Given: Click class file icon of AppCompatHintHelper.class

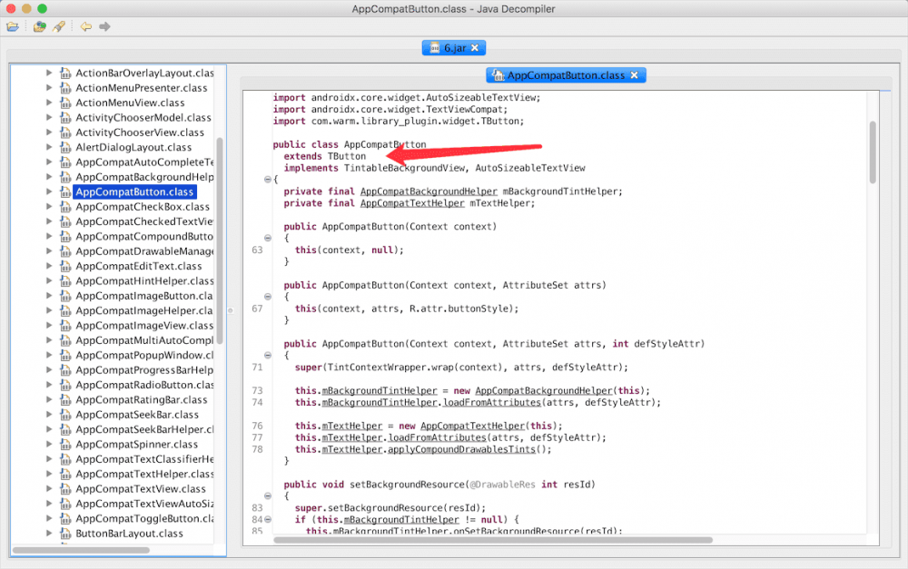Looking at the screenshot, I should 65,280.
